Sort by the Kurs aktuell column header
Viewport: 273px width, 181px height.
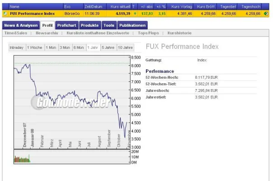120,7
